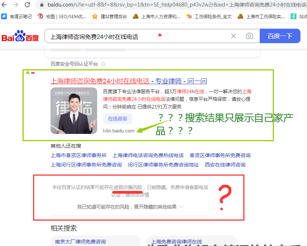Viewport: 307px width, 246px height.
Task: Reload the page with the refresh icon
Action: tap(27, 4)
